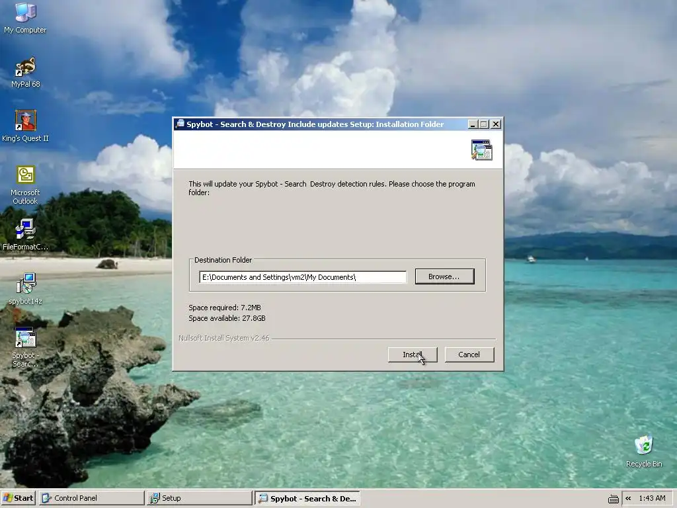Open the Recycle Bin
Viewport: 677px width, 508px height.
point(644,451)
